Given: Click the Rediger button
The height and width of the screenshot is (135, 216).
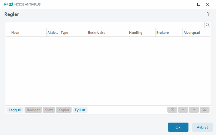Looking at the screenshot, I should (33, 110).
